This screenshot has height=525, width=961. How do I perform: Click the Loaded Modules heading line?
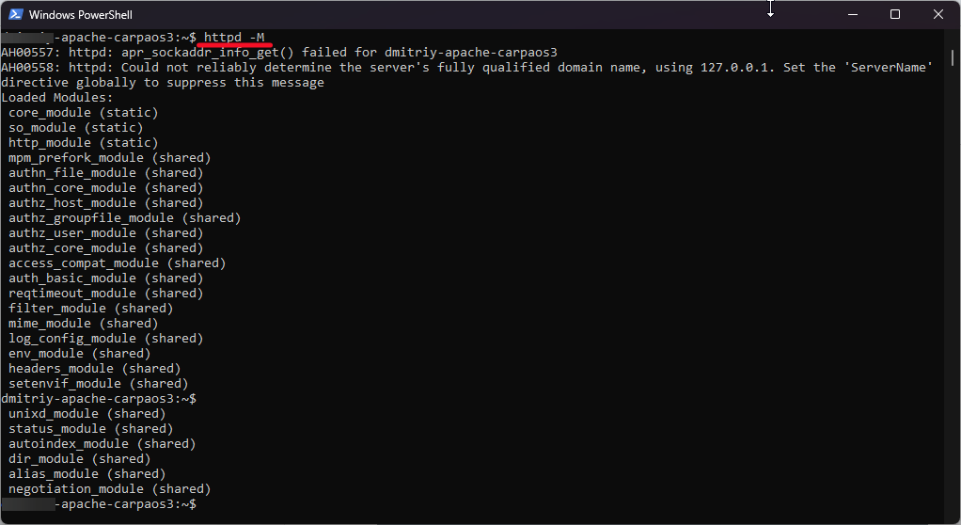pos(57,98)
